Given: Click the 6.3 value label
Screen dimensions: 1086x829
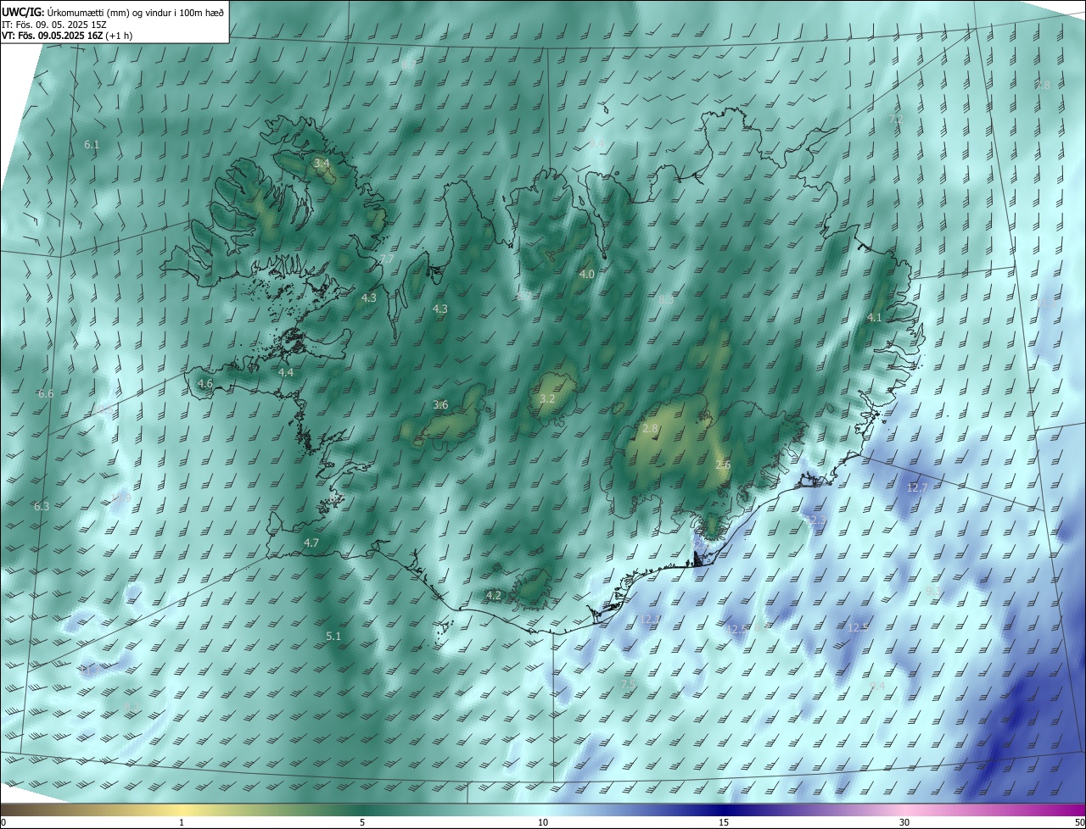Looking at the screenshot, I should [42, 507].
